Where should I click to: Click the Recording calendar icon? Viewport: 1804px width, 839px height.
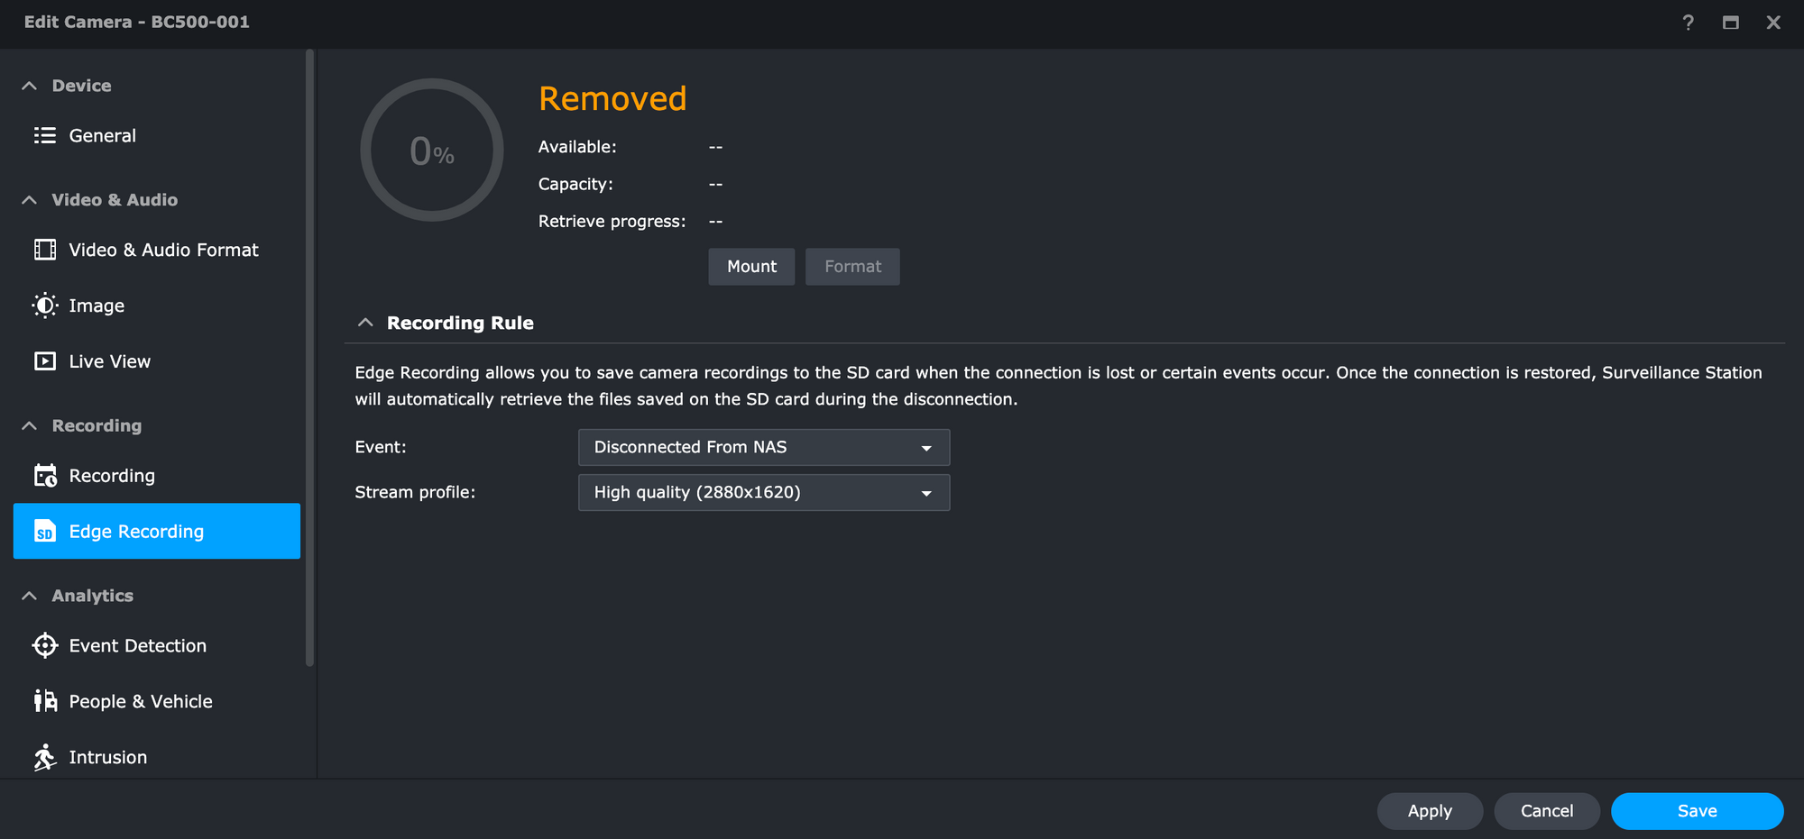(44, 476)
